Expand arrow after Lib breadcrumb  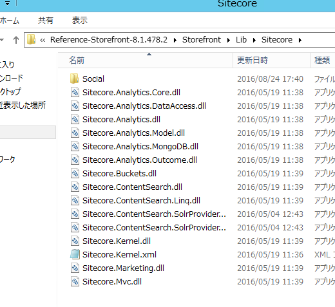tap(254, 40)
